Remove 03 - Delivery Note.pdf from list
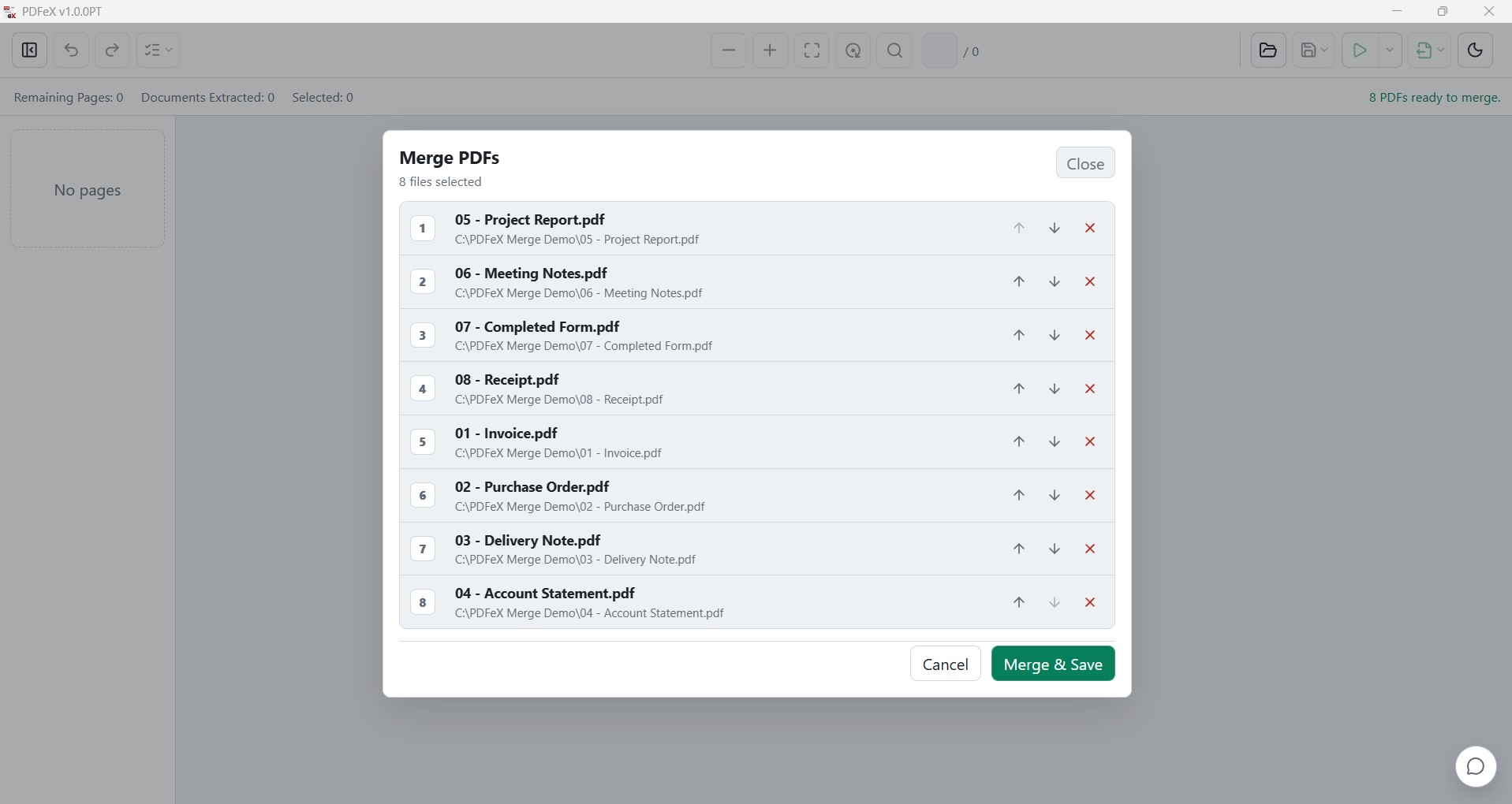 tap(1090, 549)
